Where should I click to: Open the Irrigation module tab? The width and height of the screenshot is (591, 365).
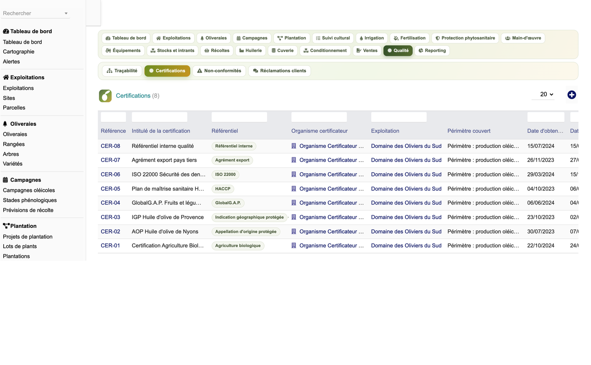pyautogui.click(x=372, y=38)
